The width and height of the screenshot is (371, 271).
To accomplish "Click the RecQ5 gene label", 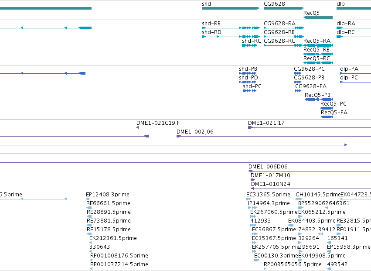I will [x=311, y=13].
